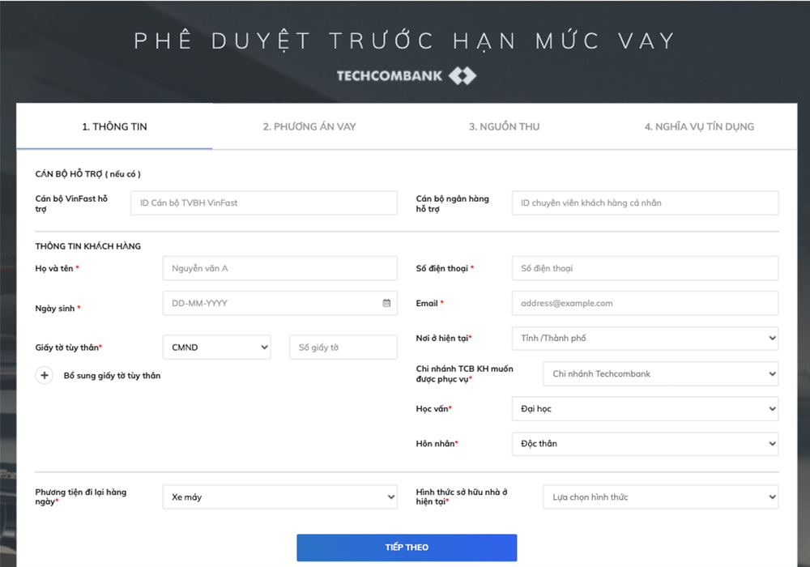Click the Số điện thoại input field

click(x=646, y=269)
